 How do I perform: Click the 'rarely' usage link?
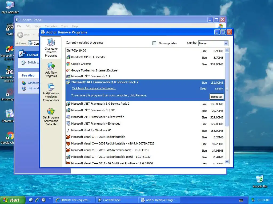pos(219,88)
